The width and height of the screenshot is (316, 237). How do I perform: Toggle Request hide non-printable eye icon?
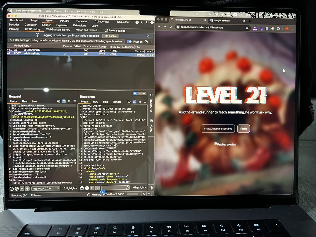coord(58,101)
